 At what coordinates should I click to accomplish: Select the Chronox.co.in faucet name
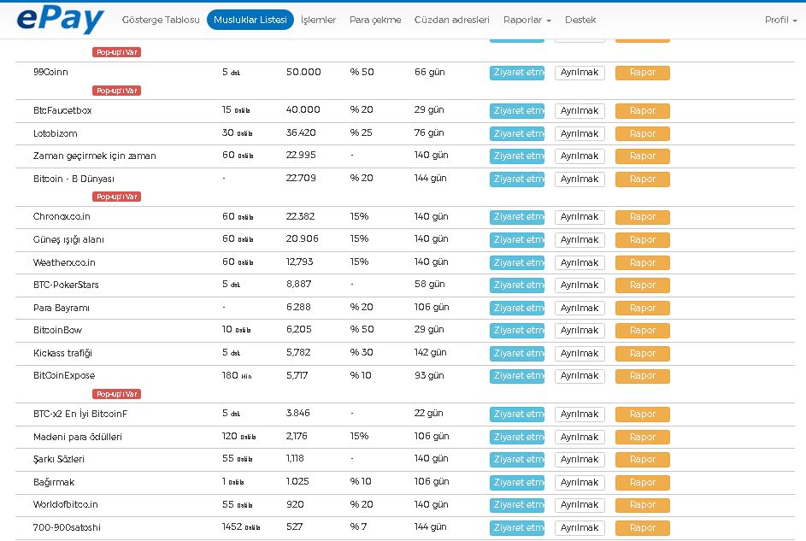point(62,217)
